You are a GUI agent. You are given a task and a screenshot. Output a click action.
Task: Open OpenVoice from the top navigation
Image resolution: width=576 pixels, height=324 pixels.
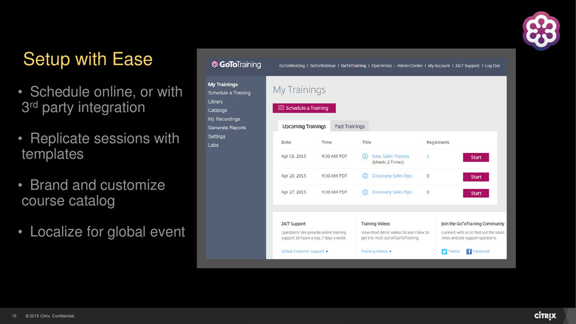[381, 66]
